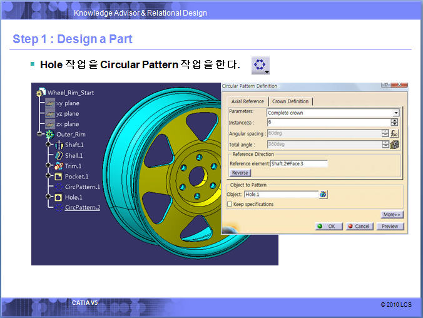
Task: Click the Angular spacing spinner arrows
Action: [385, 133]
